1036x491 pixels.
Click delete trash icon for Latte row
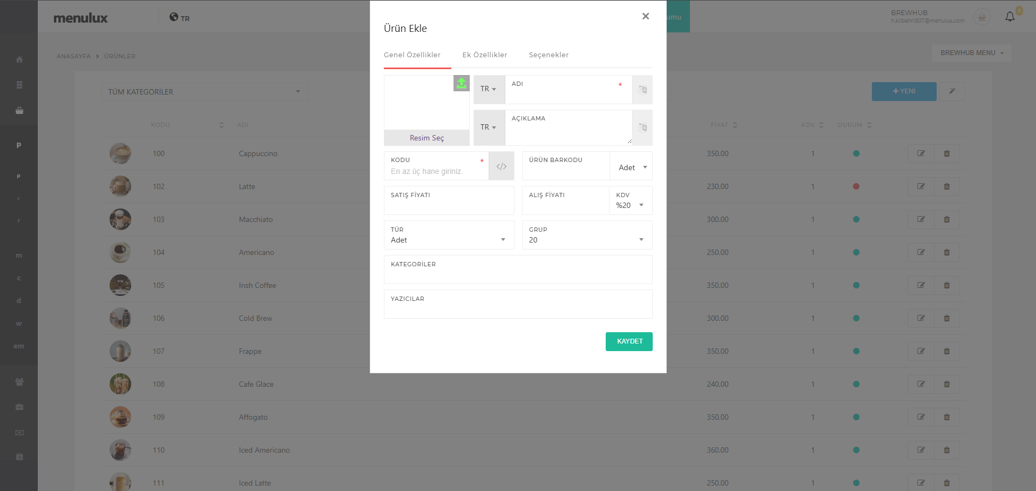tap(946, 186)
